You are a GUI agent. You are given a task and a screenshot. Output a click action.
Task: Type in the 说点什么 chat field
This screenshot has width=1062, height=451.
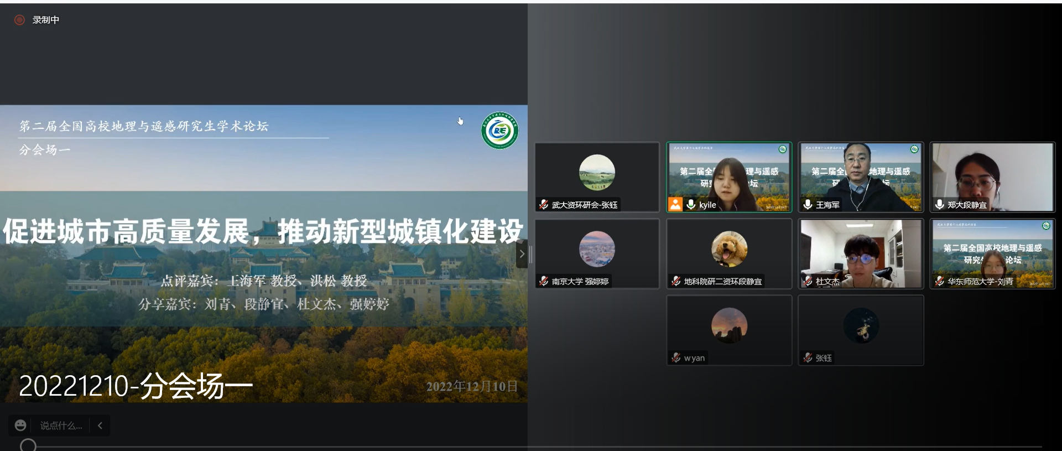tap(61, 426)
